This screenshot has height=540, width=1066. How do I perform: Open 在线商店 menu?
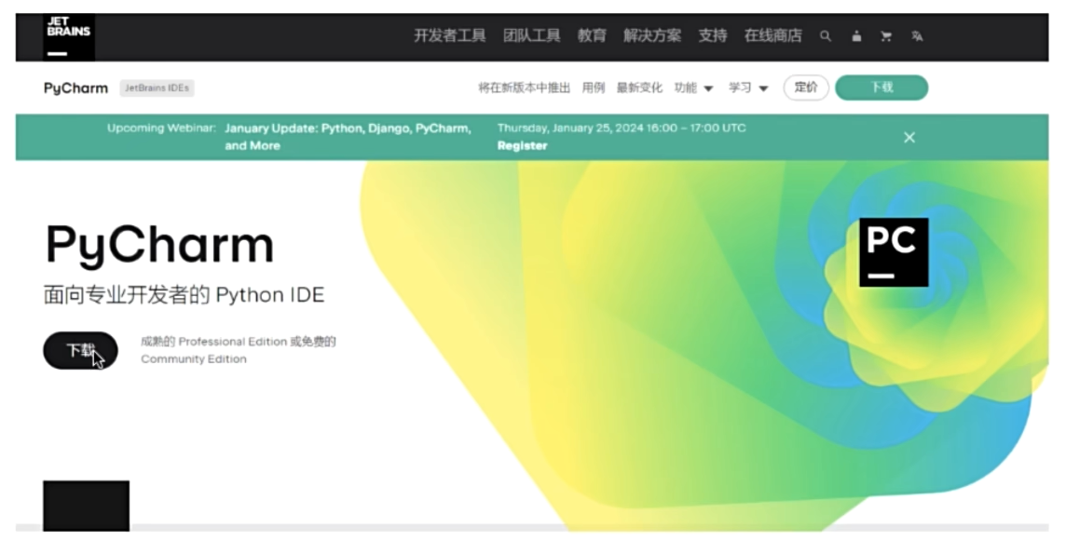[773, 36]
